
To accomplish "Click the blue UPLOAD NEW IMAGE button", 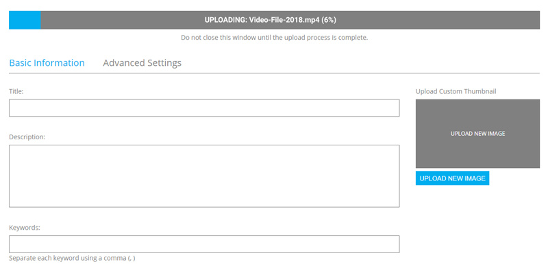I will 452,178.
